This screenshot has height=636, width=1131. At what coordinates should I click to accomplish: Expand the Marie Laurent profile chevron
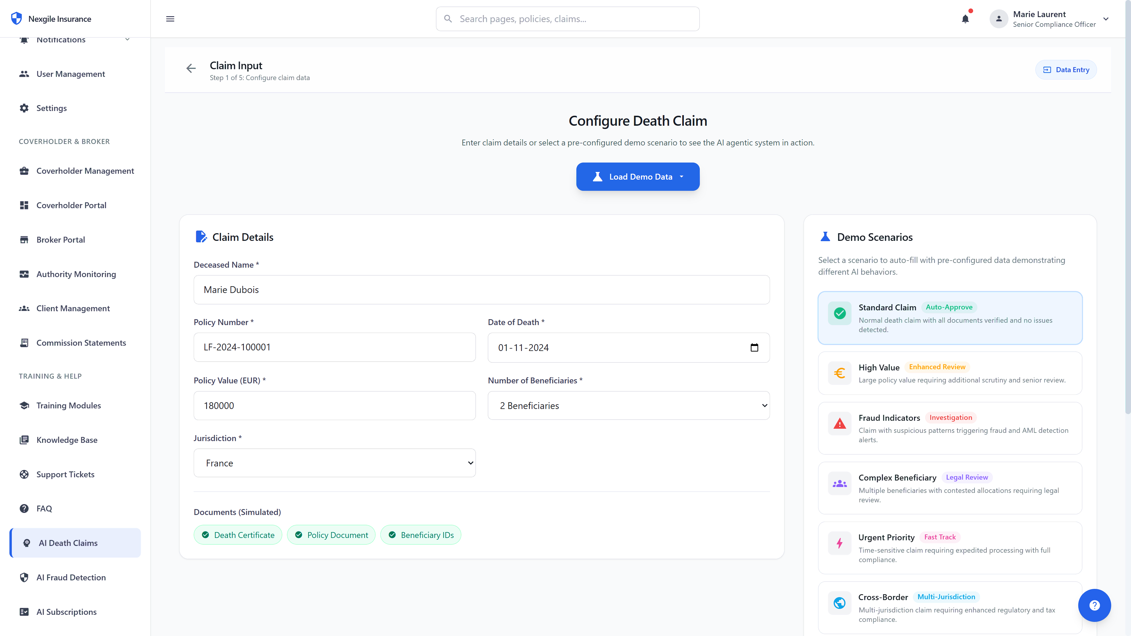1106,19
